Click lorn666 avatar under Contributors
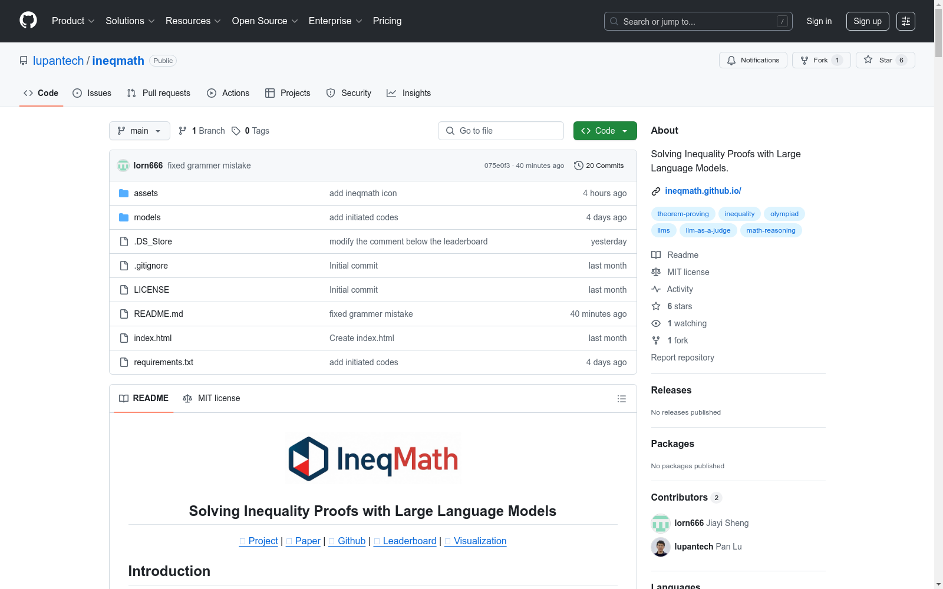943x589 pixels. pos(661,523)
